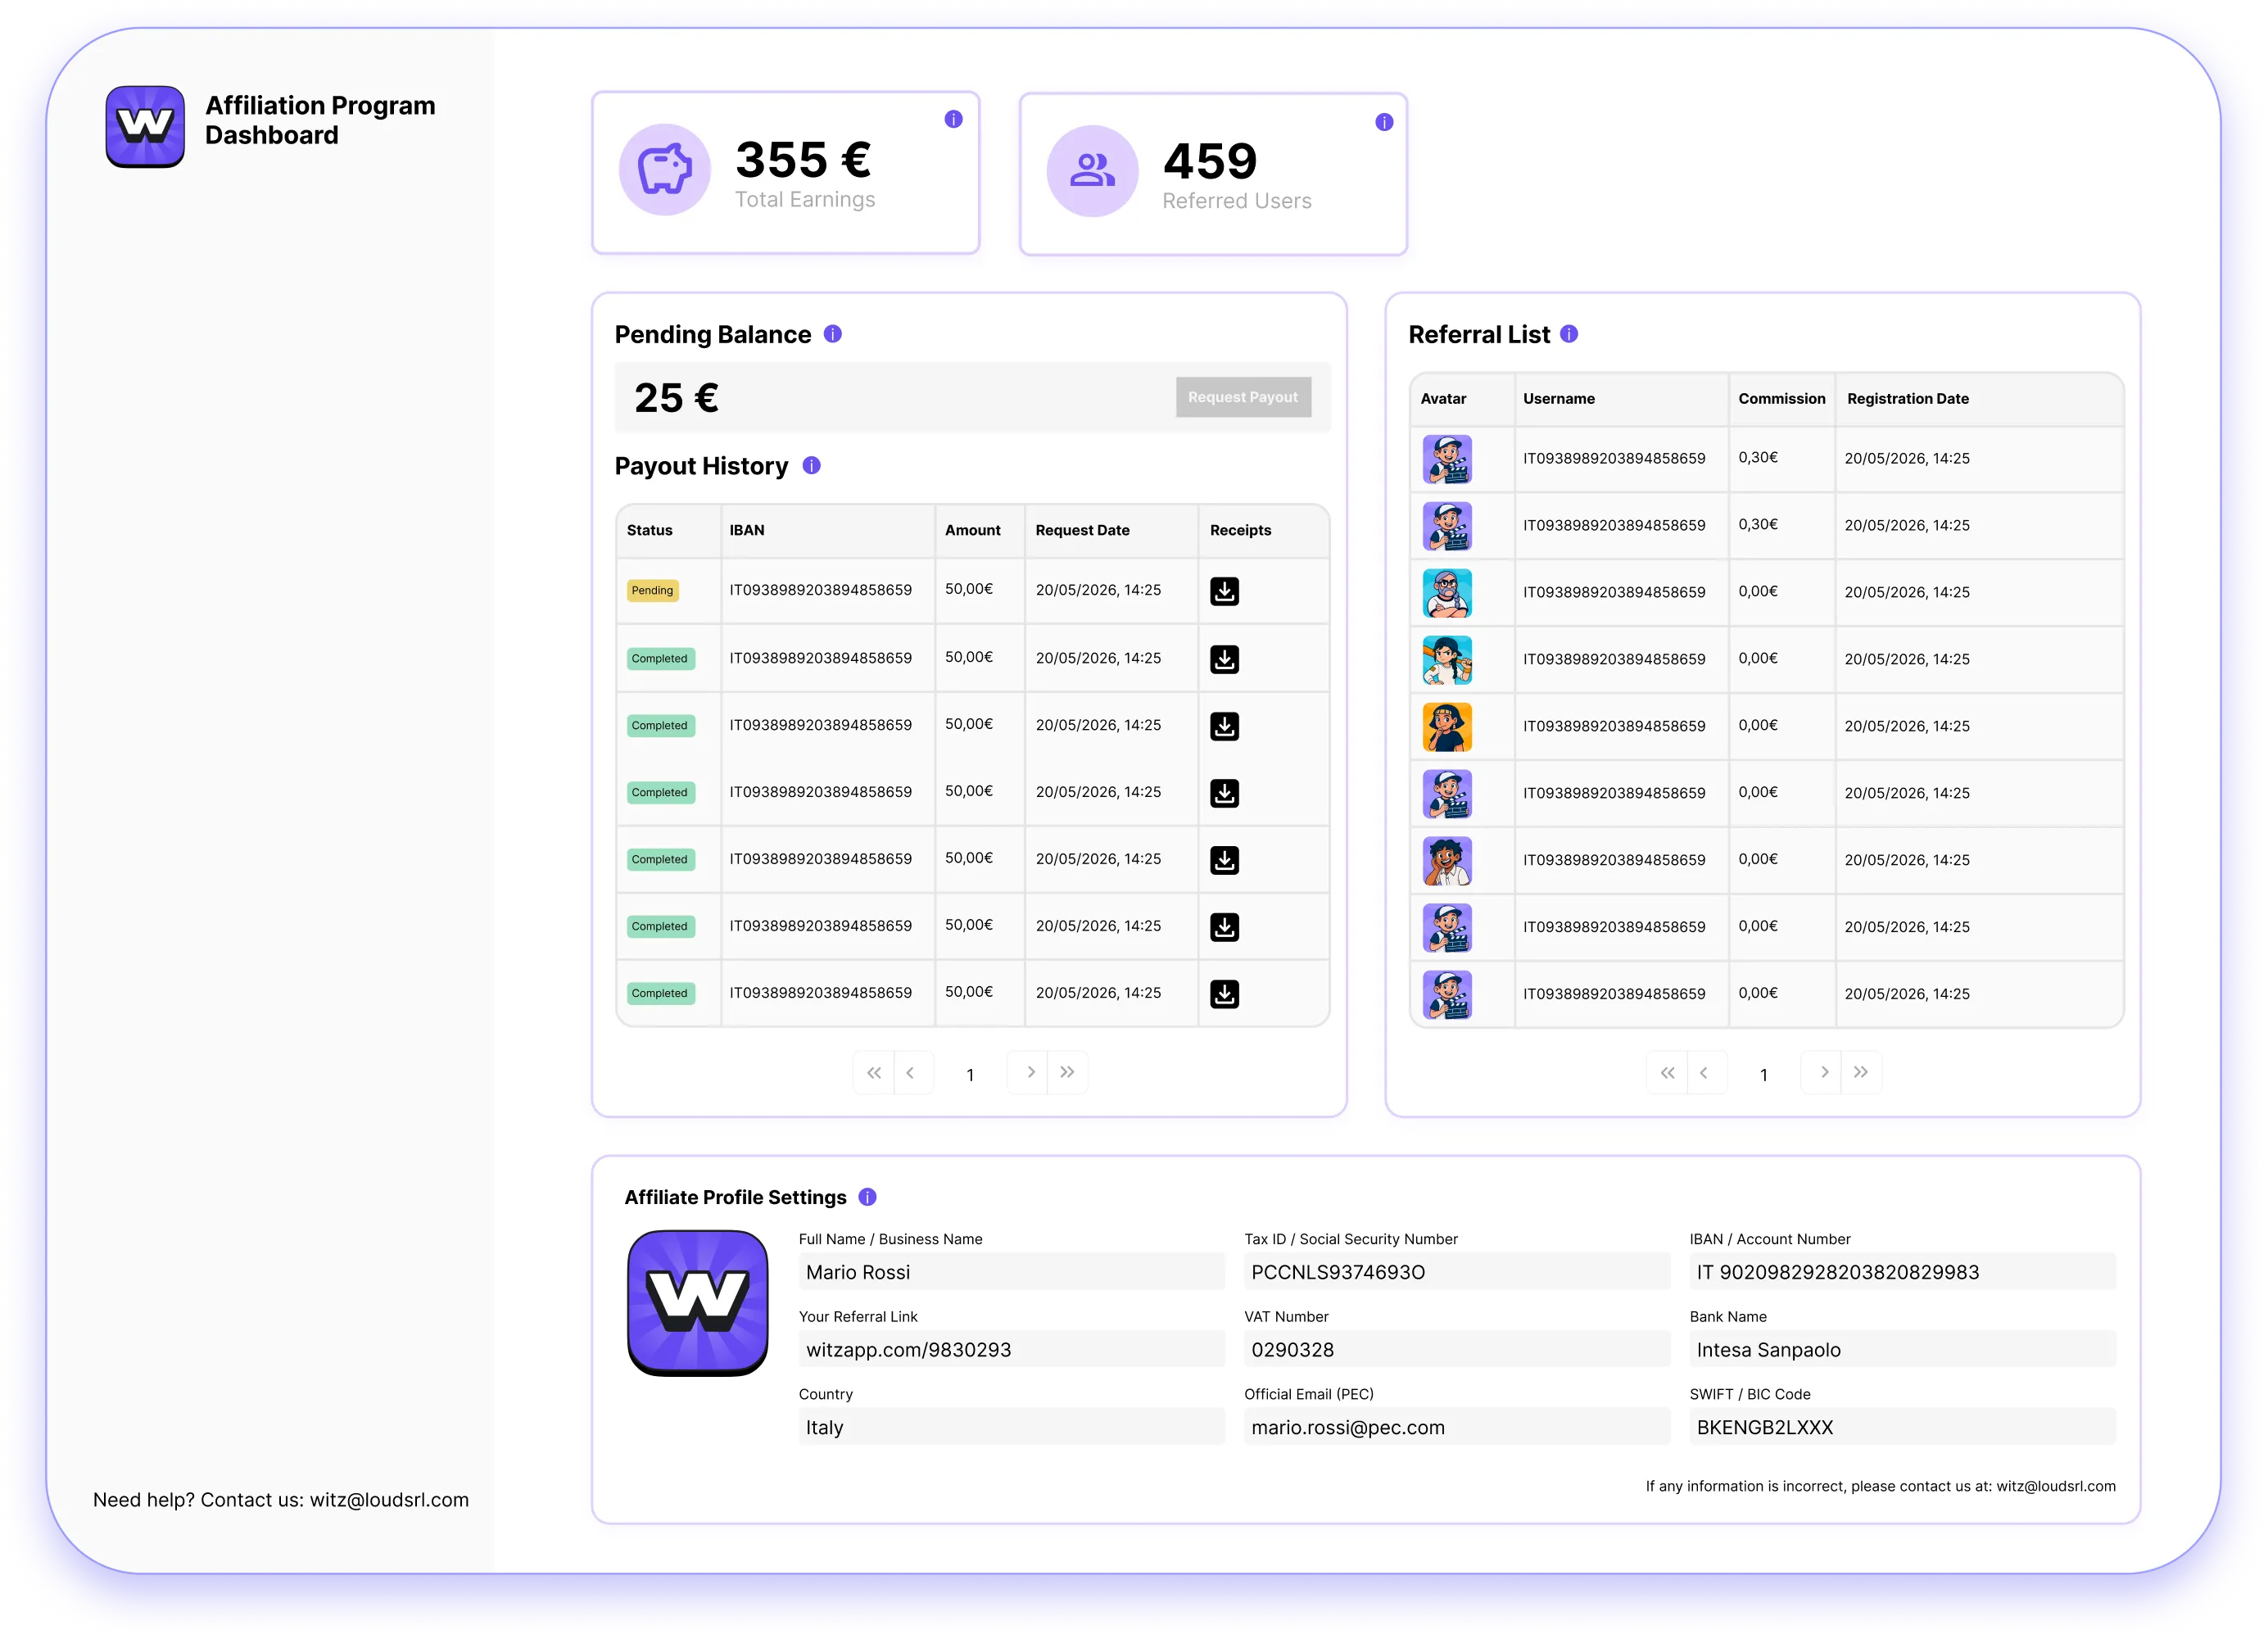Viewport: 2268px width, 1639px height.
Task: Click the Pending status badge
Action: pos(652,590)
